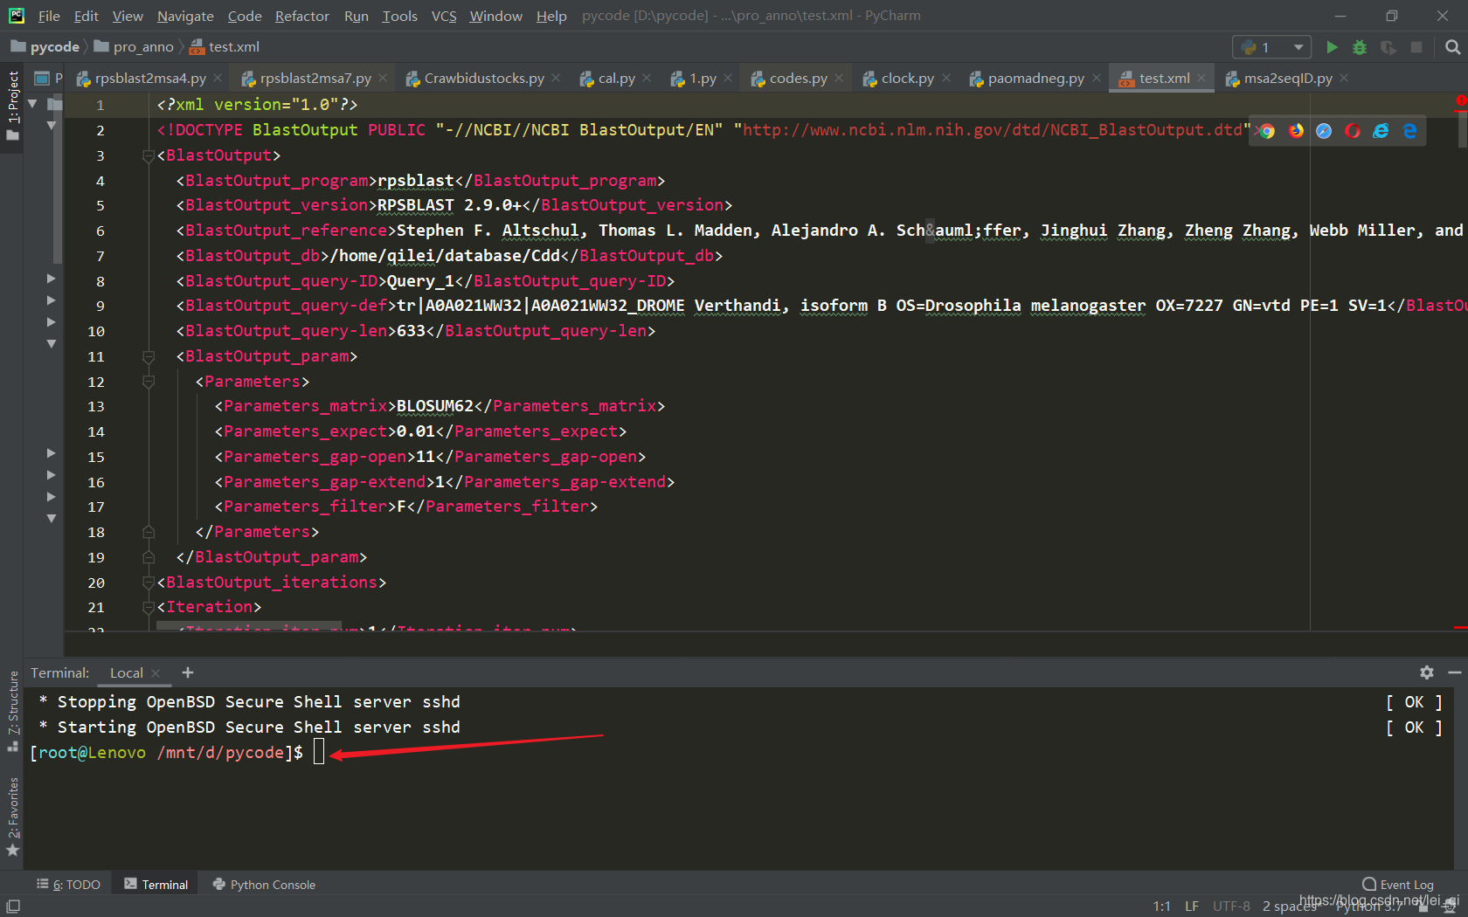The width and height of the screenshot is (1468, 917).
Task: Toggle the Event Log panel
Action: pos(1398,885)
